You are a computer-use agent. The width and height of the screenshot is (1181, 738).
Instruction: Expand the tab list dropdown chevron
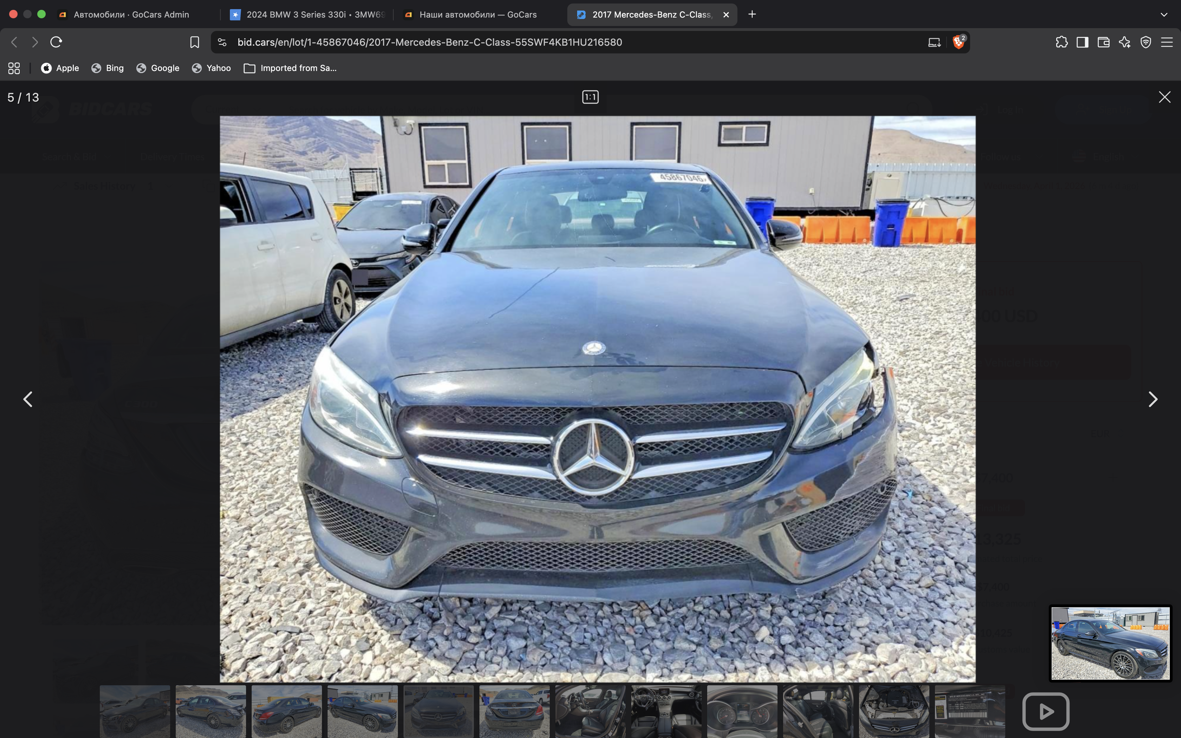click(1164, 15)
